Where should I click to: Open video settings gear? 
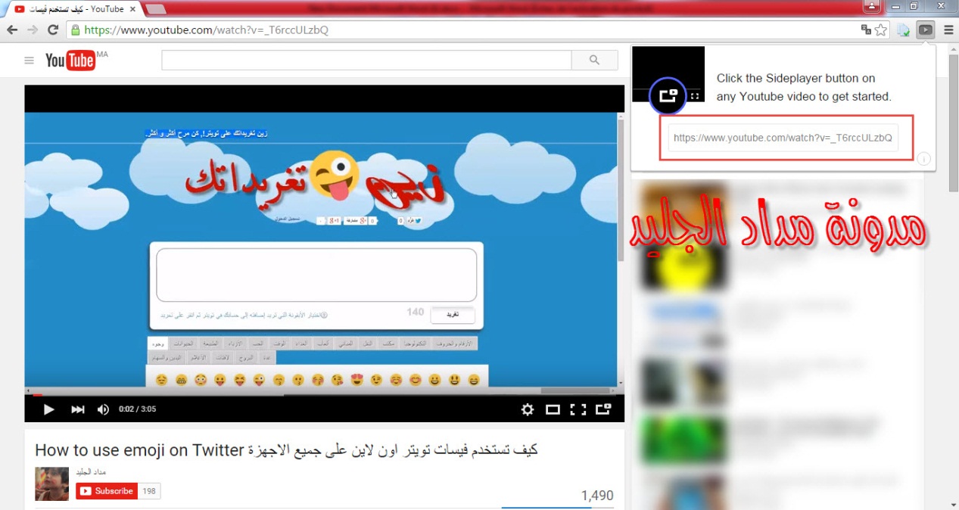[528, 409]
